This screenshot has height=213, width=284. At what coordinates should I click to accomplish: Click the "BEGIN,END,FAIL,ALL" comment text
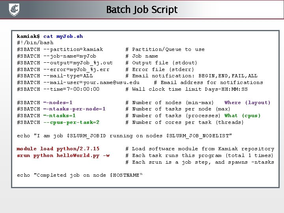click(x=228, y=76)
